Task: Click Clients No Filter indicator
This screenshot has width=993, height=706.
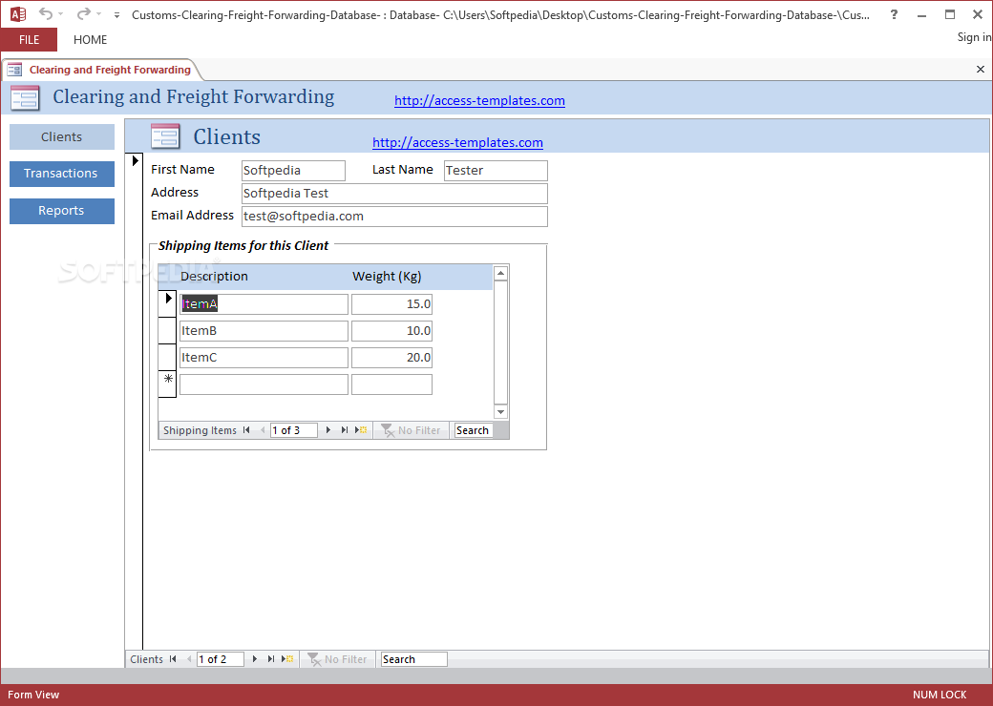Action: pos(338,659)
